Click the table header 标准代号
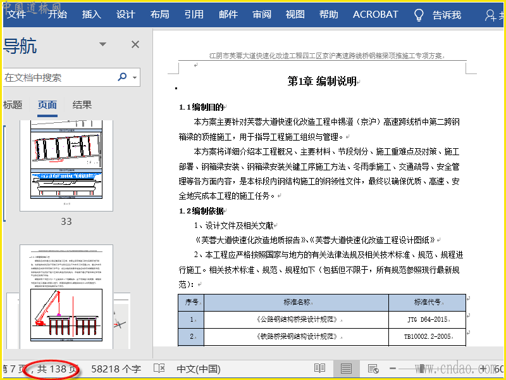The width and height of the screenshot is (506, 380). [428, 302]
